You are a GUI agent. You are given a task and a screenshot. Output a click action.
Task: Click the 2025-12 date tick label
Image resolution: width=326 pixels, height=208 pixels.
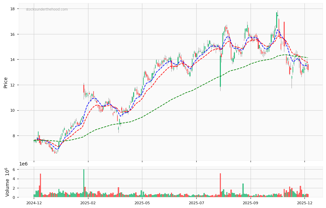(305, 202)
